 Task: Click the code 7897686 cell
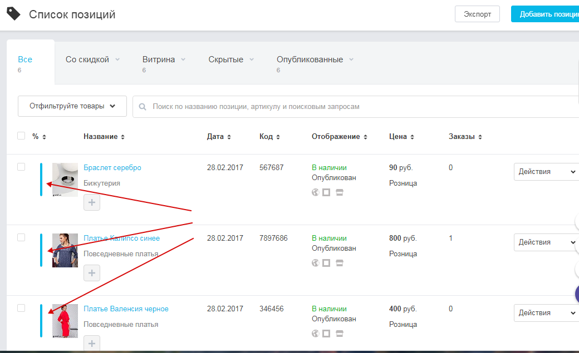[x=273, y=238]
